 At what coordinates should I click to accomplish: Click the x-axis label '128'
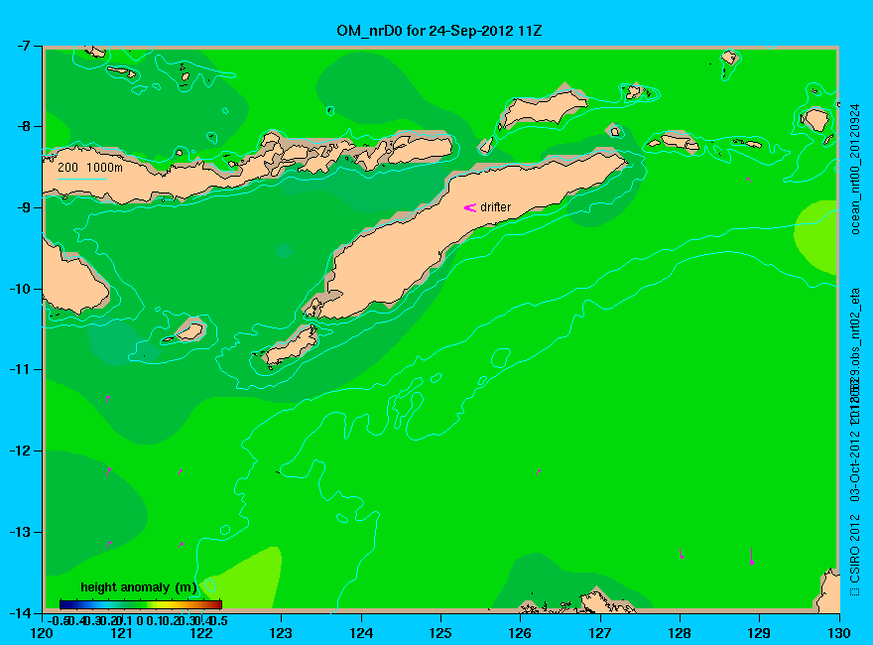680,633
